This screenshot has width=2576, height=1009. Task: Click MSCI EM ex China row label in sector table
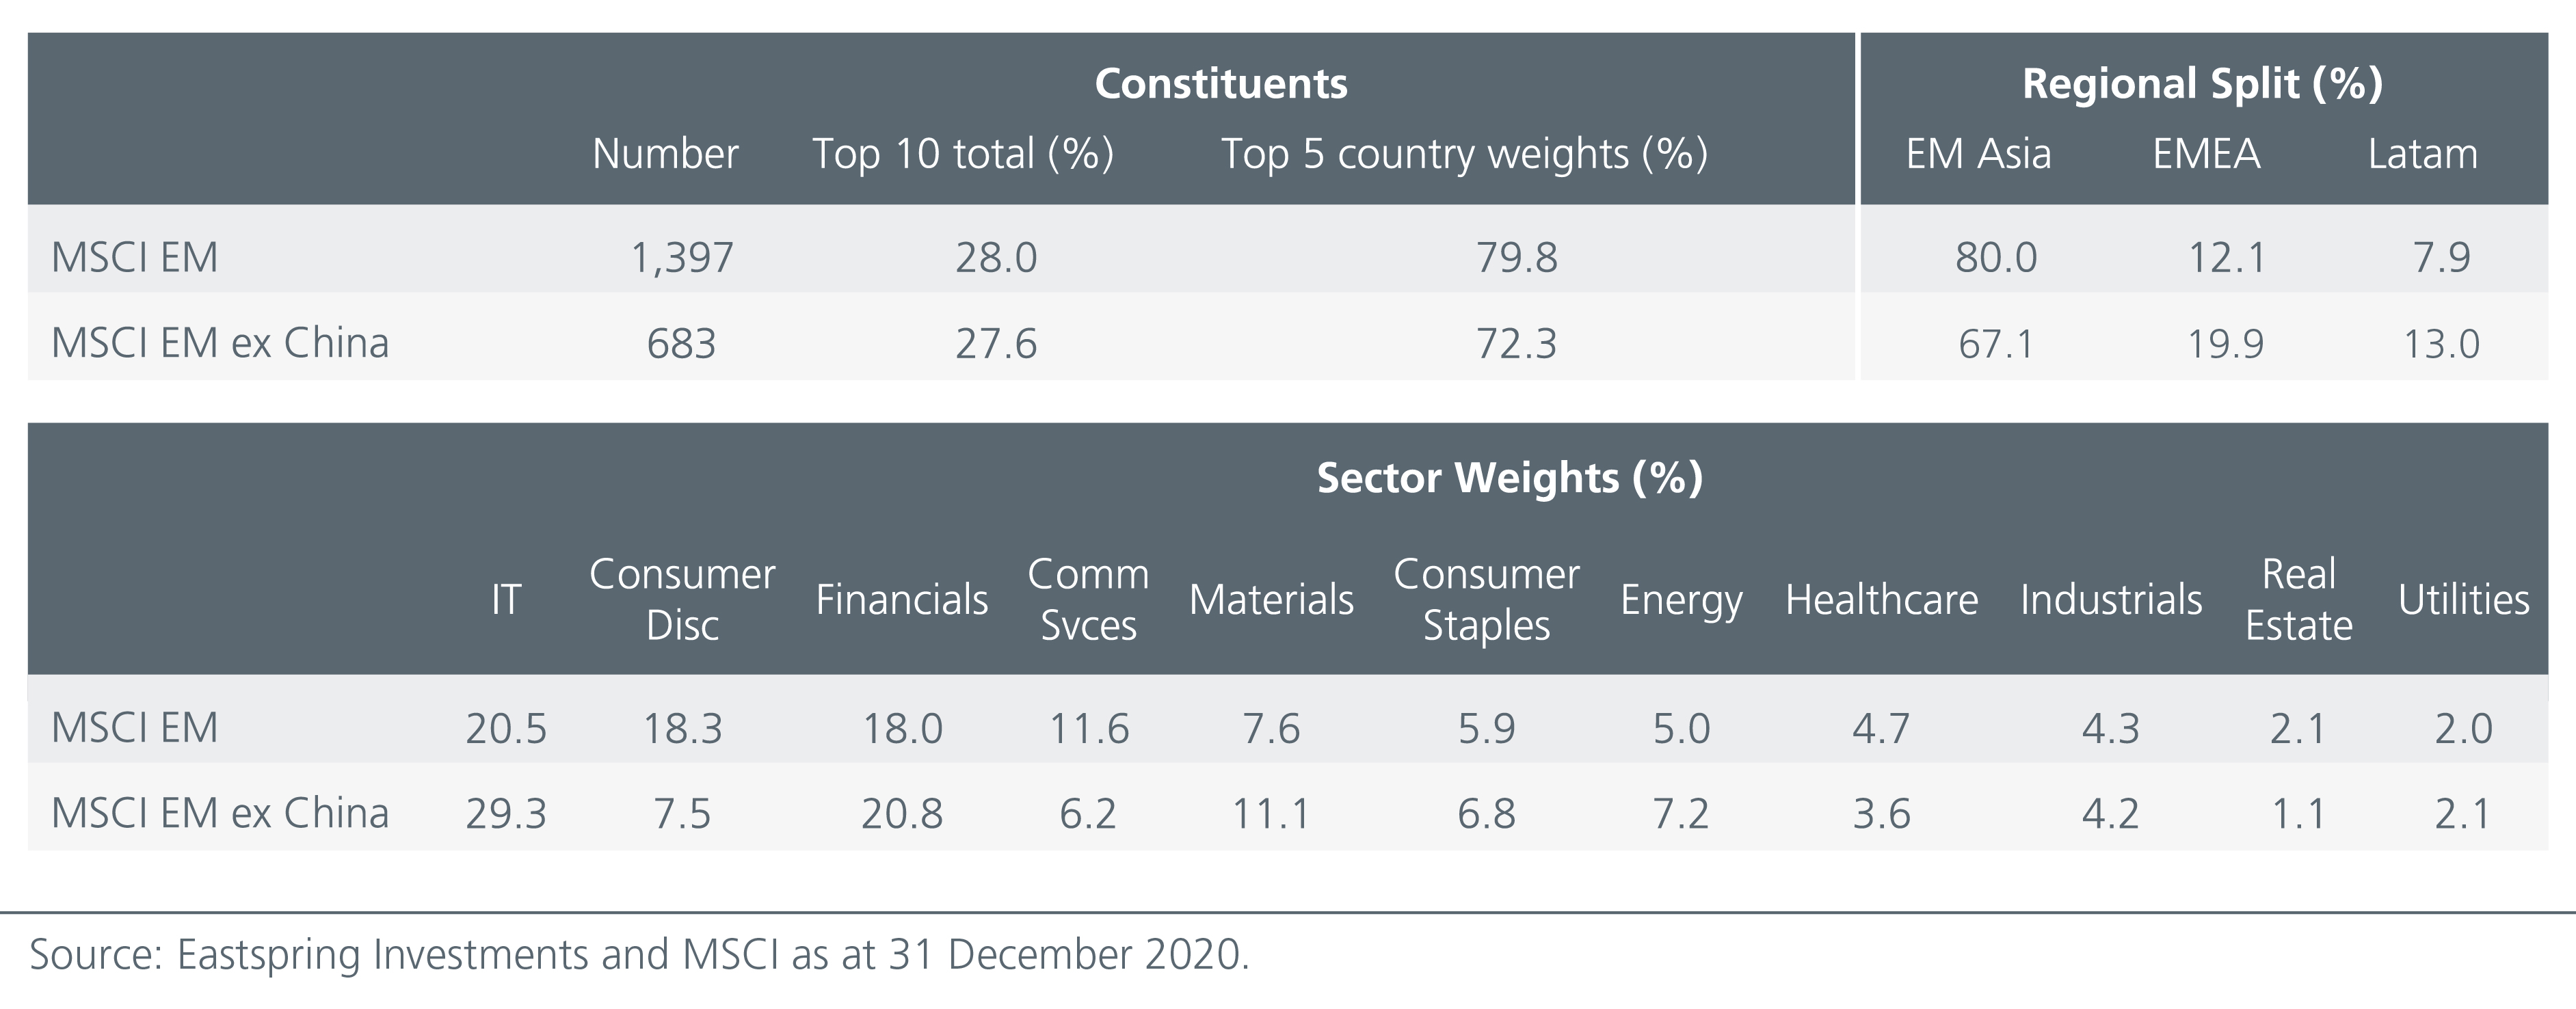point(220,814)
